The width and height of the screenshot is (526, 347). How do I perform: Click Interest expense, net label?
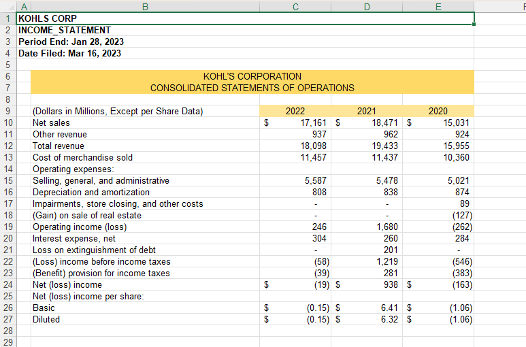[x=73, y=238]
